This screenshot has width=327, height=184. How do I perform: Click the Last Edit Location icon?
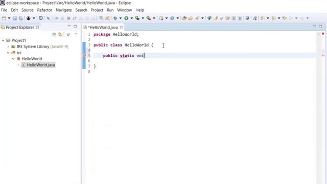(285, 18)
